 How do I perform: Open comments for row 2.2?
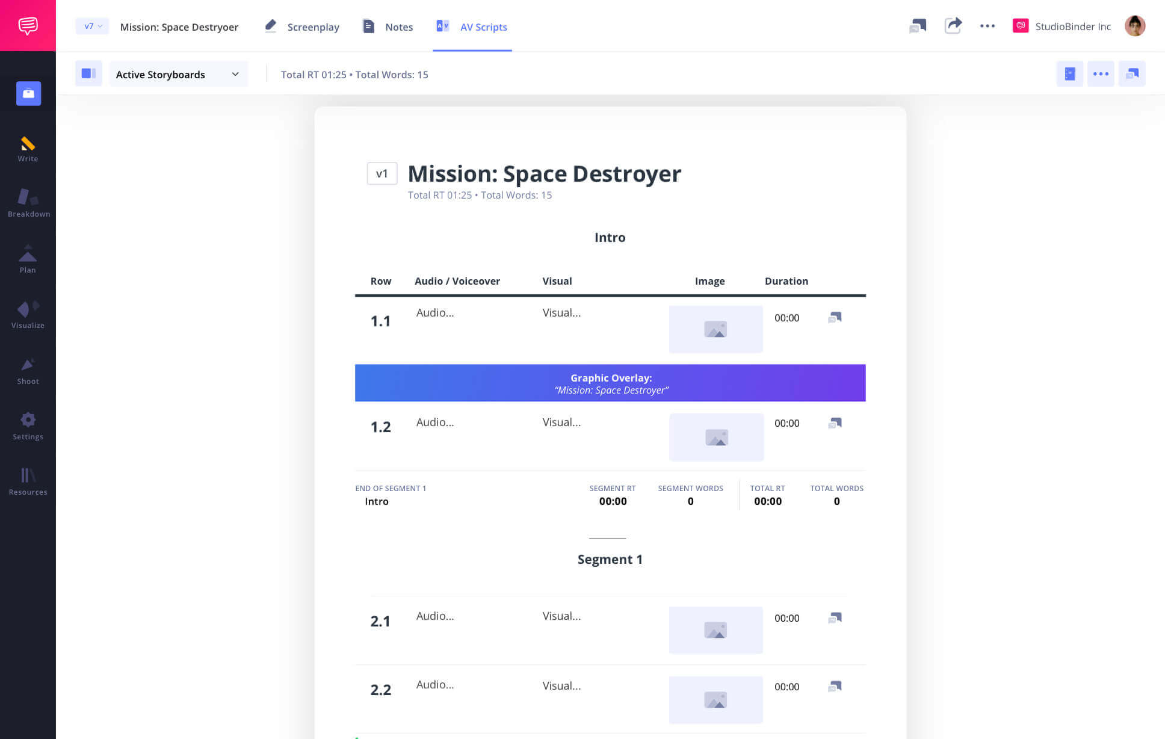835,687
